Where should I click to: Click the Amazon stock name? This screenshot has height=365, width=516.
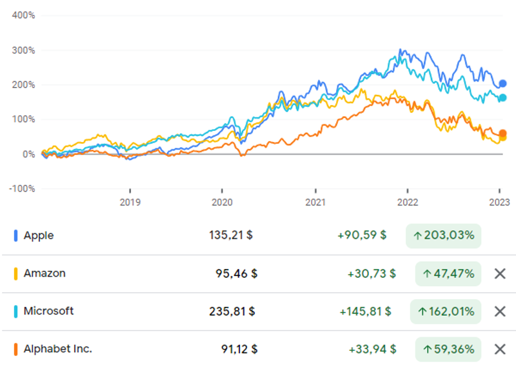click(45, 273)
